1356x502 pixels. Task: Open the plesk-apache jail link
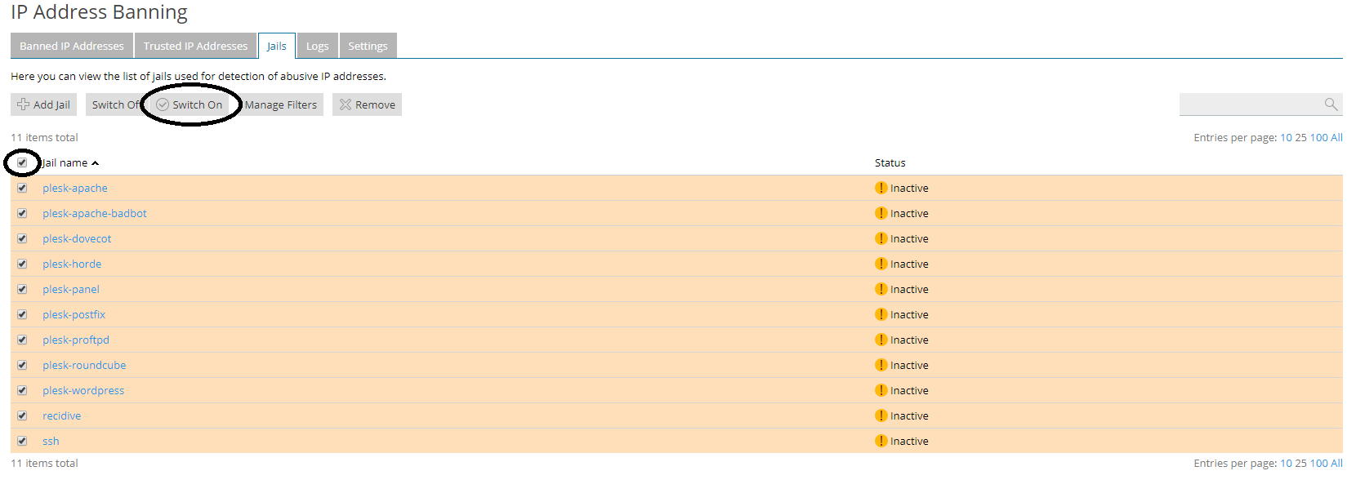75,188
